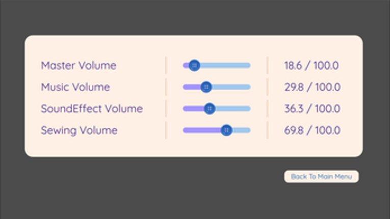Select the Sewing Volume label
This screenshot has width=390, height=219.
pyautogui.click(x=79, y=130)
